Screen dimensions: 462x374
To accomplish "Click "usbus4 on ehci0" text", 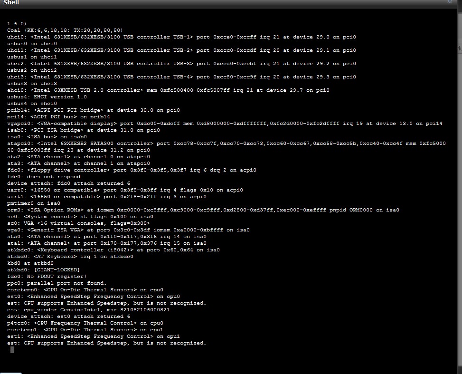I will tap(32, 104).
